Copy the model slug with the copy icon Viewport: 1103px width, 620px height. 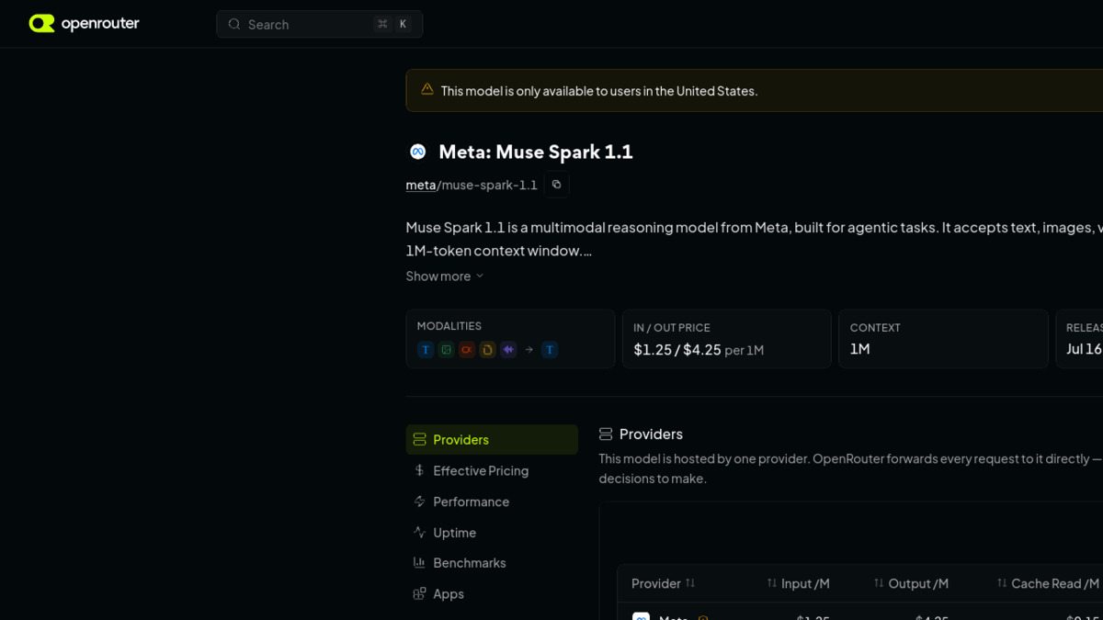(x=556, y=185)
